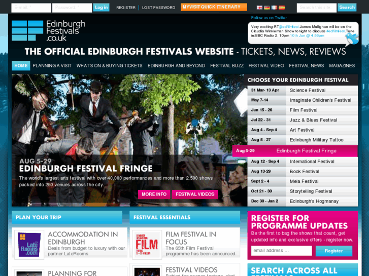Image resolution: width=369 pixels, height=276 pixels.
Task: Open the tweet timestamp 10th Jun link
Action: tap(307, 36)
